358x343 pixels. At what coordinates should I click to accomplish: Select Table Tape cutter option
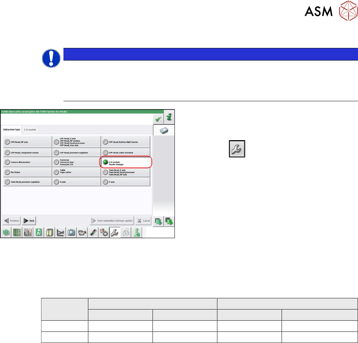click(x=76, y=172)
